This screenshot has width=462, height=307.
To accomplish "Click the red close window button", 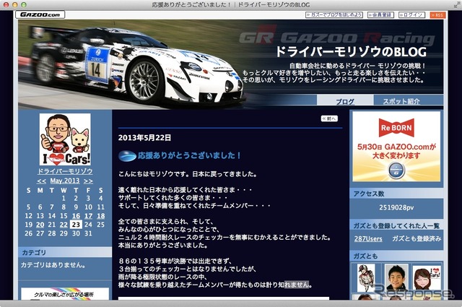I will click(x=6, y=5).
